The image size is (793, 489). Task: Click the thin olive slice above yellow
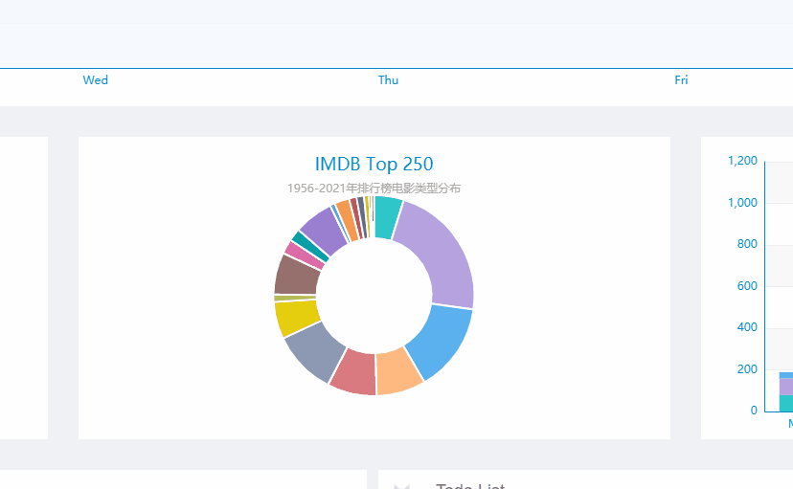[x=295, y=298]
